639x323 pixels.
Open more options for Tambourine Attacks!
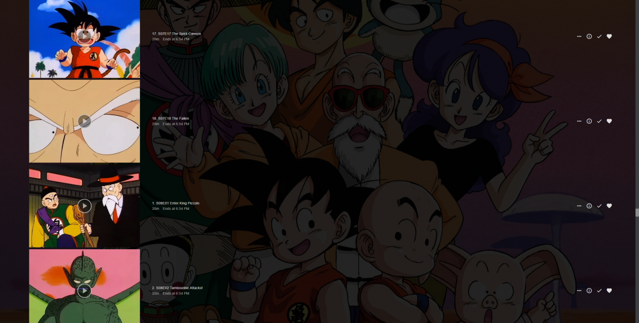579,291
